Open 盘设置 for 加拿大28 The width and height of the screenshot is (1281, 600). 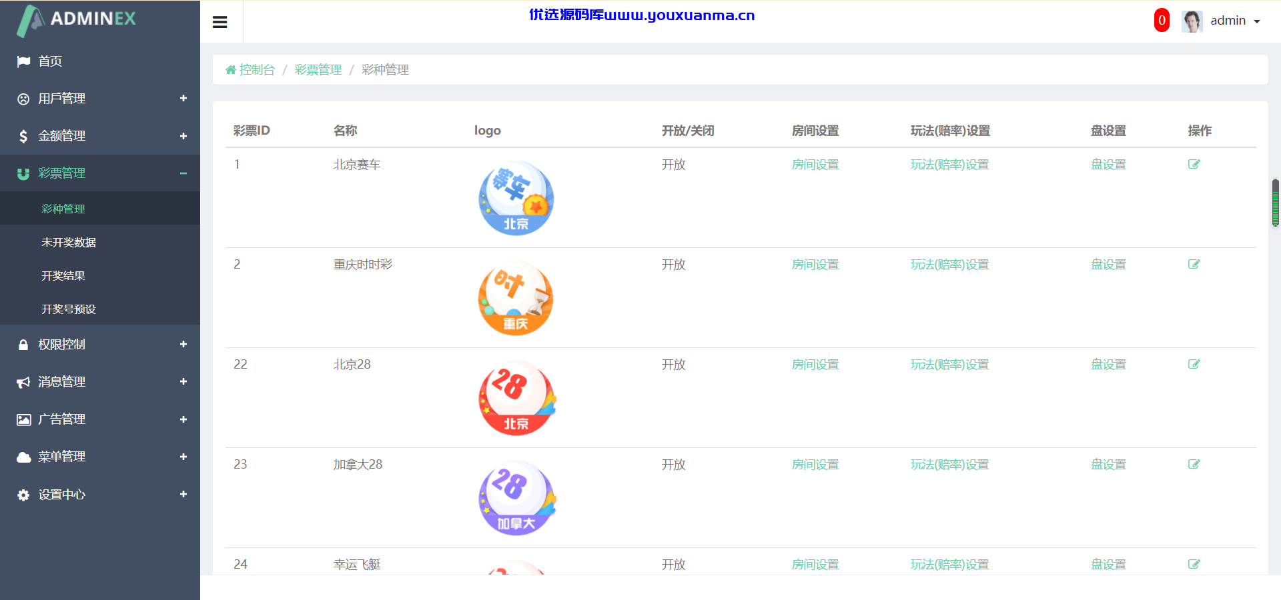(1108, 465)
